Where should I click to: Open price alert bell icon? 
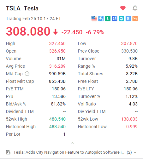pos(135,8)
